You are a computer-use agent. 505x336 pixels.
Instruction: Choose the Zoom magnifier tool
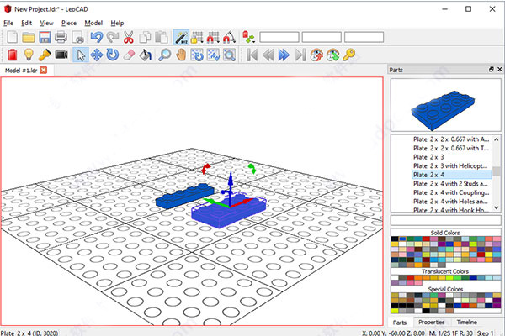pos(163,55)
